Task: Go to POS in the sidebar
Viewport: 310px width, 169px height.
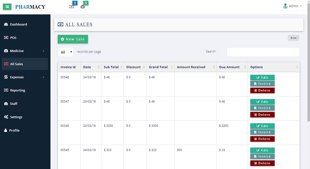Action: pos(13,37)
